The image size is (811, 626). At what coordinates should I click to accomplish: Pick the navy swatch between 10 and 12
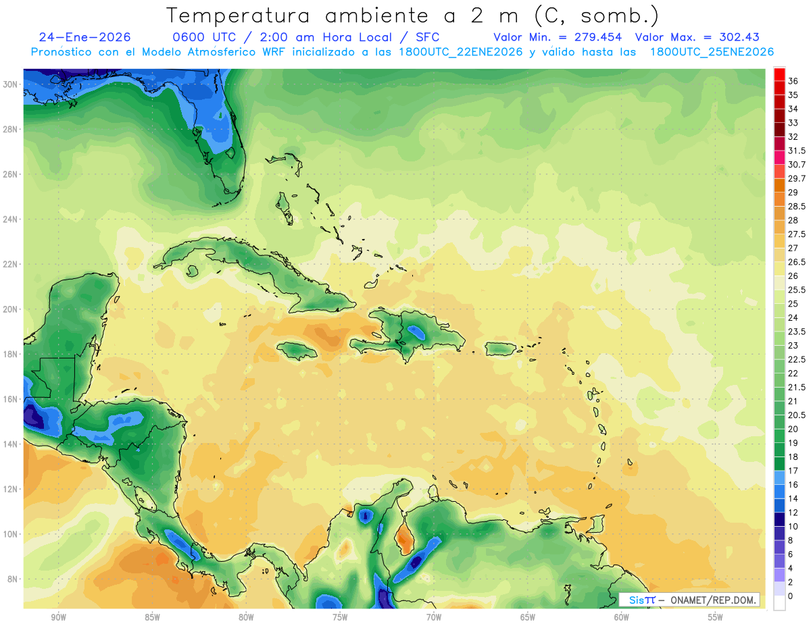[x=779, y=519]
